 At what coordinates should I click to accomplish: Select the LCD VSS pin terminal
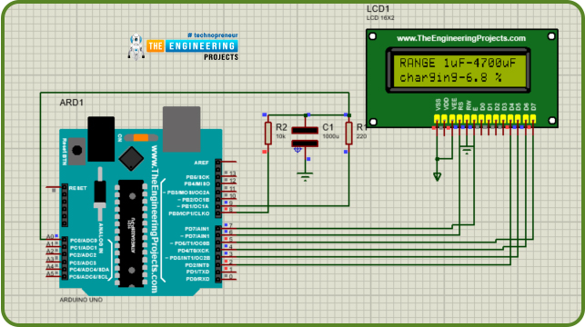437,119
